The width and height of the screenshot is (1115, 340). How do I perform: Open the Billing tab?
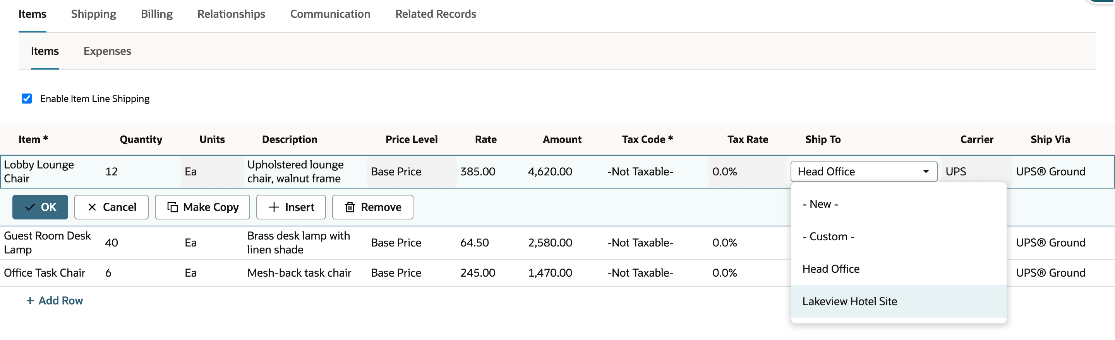(157, 14)
